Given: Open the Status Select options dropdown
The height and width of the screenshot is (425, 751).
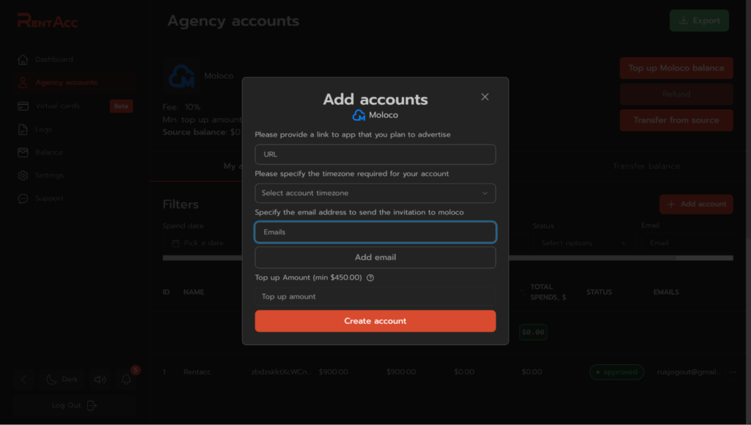Looking at the screenshot, I should (x=584, y=243).
